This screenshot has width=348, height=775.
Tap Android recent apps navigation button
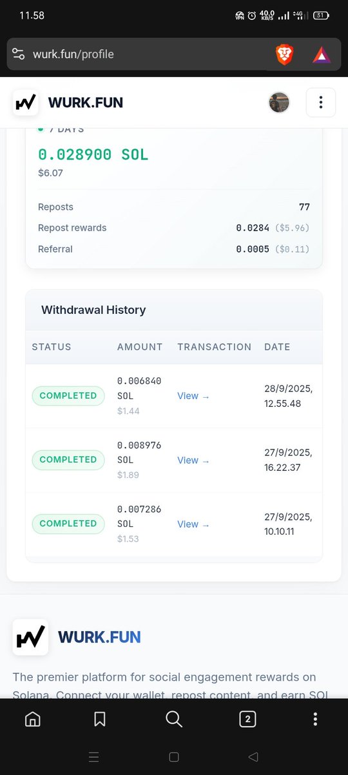[93, 757]
